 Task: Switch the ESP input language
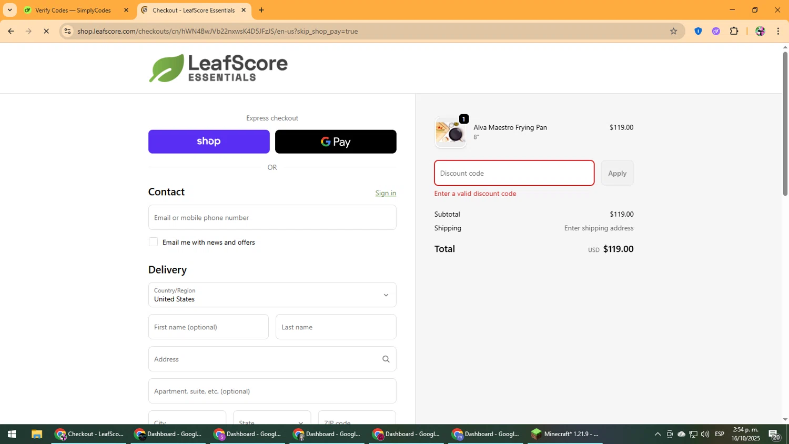pos(720,434)
